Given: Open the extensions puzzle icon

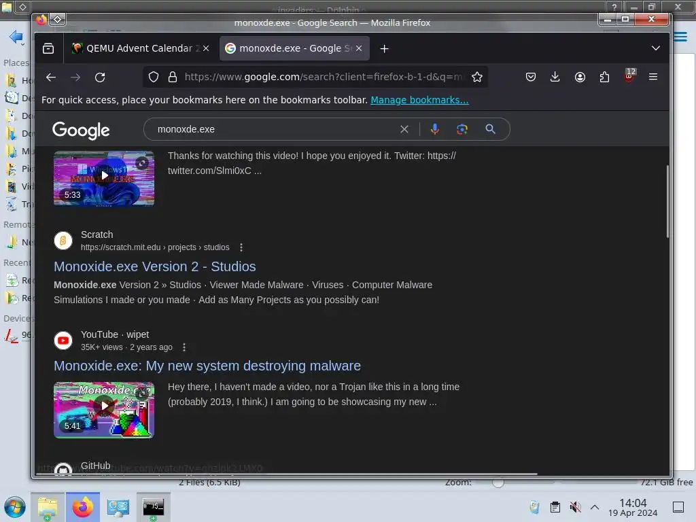Looking at the screenshot, I should [604, 77].
